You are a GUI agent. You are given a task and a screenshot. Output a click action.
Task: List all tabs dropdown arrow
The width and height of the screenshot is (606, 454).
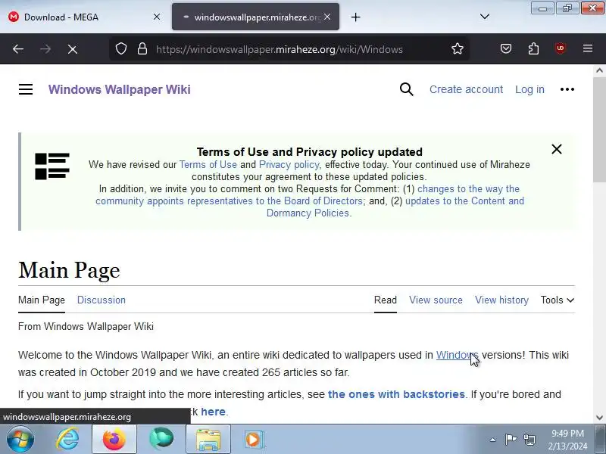click(485, 17)
